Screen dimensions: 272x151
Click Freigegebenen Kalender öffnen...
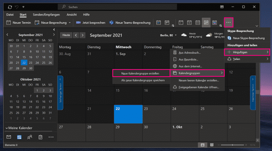coord(197,87)
